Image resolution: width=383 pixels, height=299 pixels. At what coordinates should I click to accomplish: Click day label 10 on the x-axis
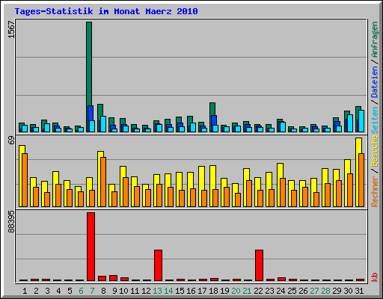pos(123,291)
